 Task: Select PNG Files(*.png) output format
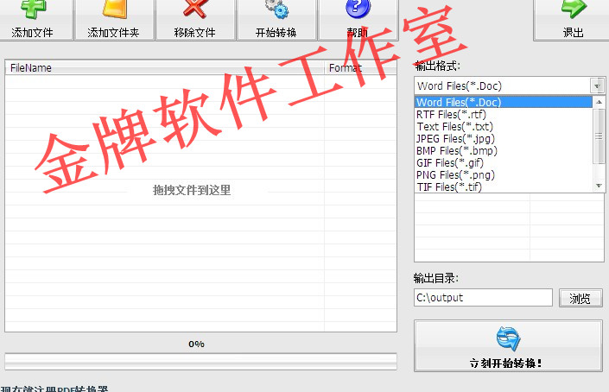click(504, 175)
